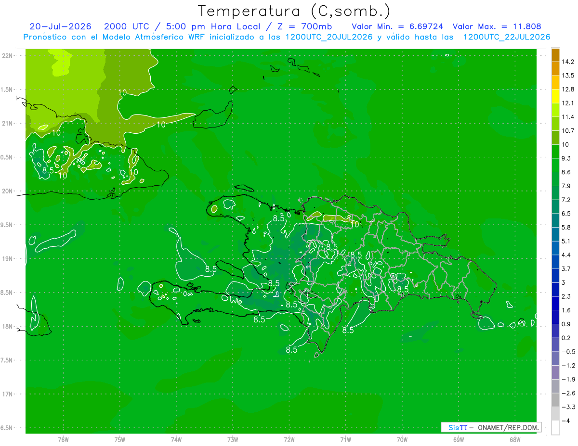Click the latitude axis label "18N"
Screen dimensions: 578x446
pos(7,326)
